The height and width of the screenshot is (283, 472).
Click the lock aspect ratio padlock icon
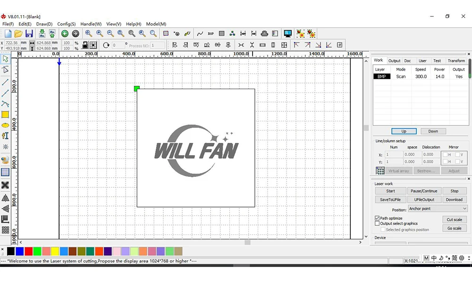[85, 45]
